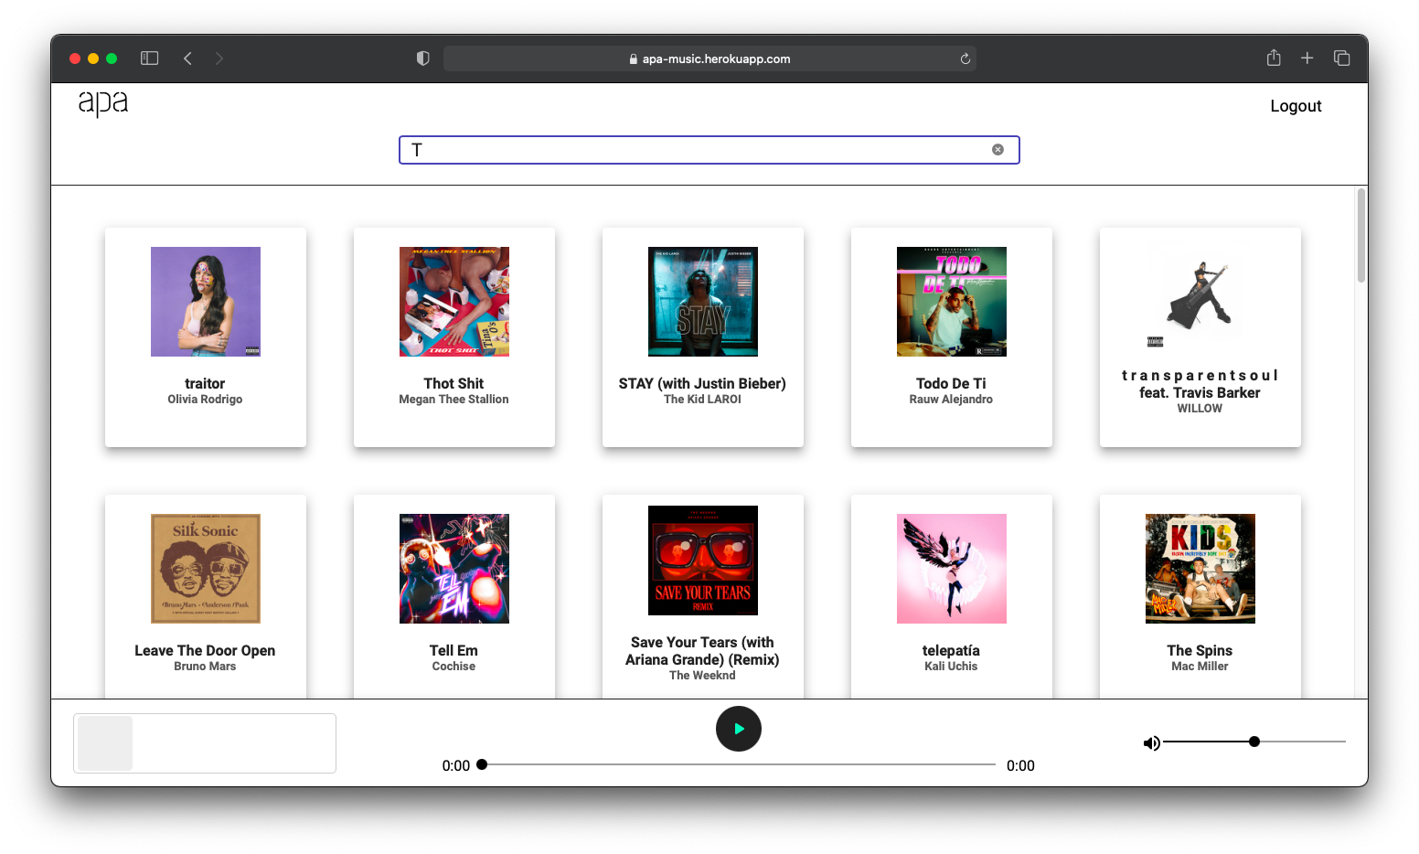
Task: Click artist Mac Miller
Action: (x=1200, y=667)
